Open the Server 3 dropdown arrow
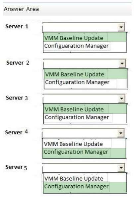 (122, 98)
